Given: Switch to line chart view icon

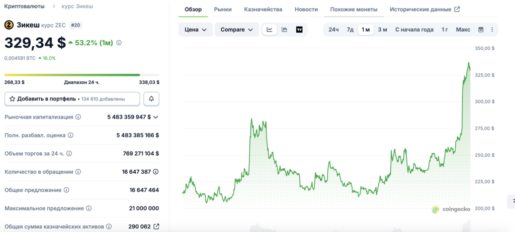Looking at the screenshot, I should pyautogui.click(x=270, y=30).
